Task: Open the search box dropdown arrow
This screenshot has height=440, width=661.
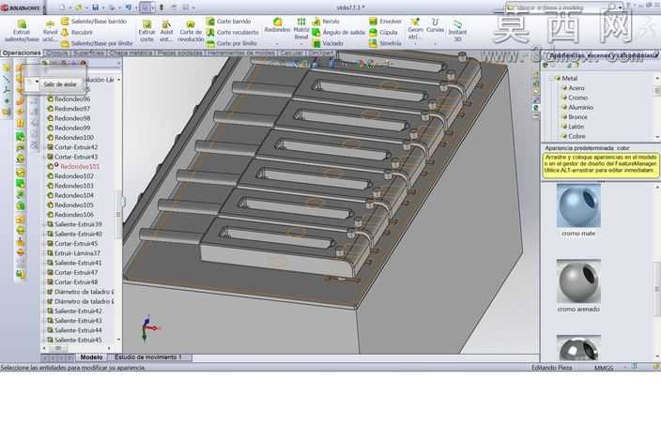Action: tap(620, 8)
